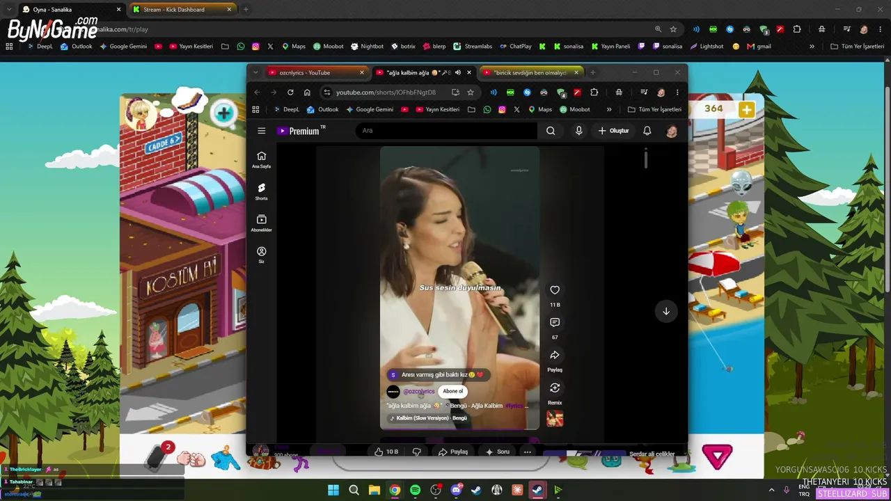Open @ozcnlyrics channel link
Viewport: 891px width, 501px height.
[x=419, y=391]
